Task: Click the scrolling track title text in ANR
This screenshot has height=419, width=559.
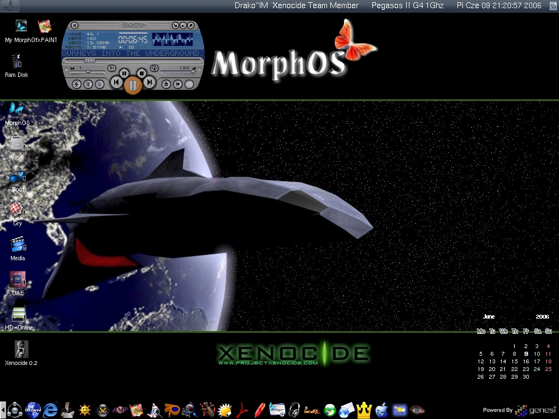Action: 133,53
